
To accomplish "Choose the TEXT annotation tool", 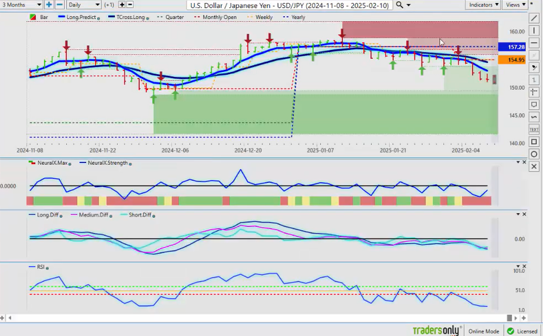I will (x=534, y=129).
